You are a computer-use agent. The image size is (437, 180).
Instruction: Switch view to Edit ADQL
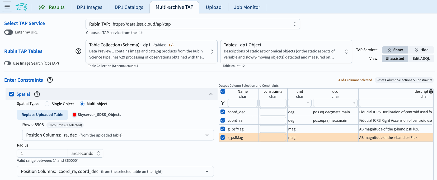(x=421, y=59)
